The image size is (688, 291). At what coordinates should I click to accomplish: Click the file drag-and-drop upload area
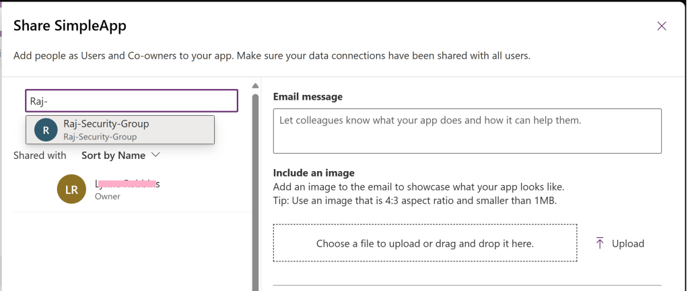[x=425, y=243]
